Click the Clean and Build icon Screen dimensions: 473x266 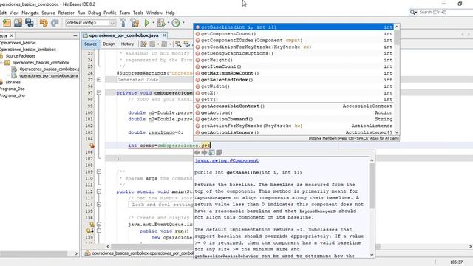click(135, 23)
